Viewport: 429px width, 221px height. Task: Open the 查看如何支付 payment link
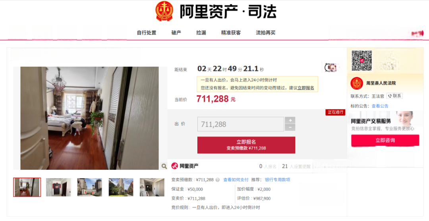click(236, 180)
